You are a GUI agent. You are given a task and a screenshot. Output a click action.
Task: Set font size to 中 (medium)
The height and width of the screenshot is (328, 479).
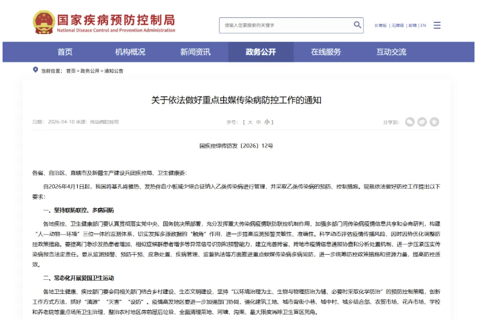click(x=258, y=122)
